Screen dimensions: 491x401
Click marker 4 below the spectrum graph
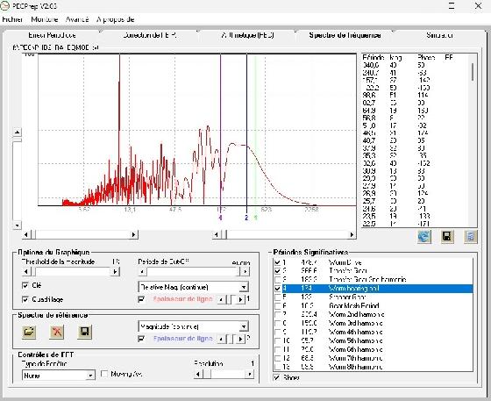(220, 218)
